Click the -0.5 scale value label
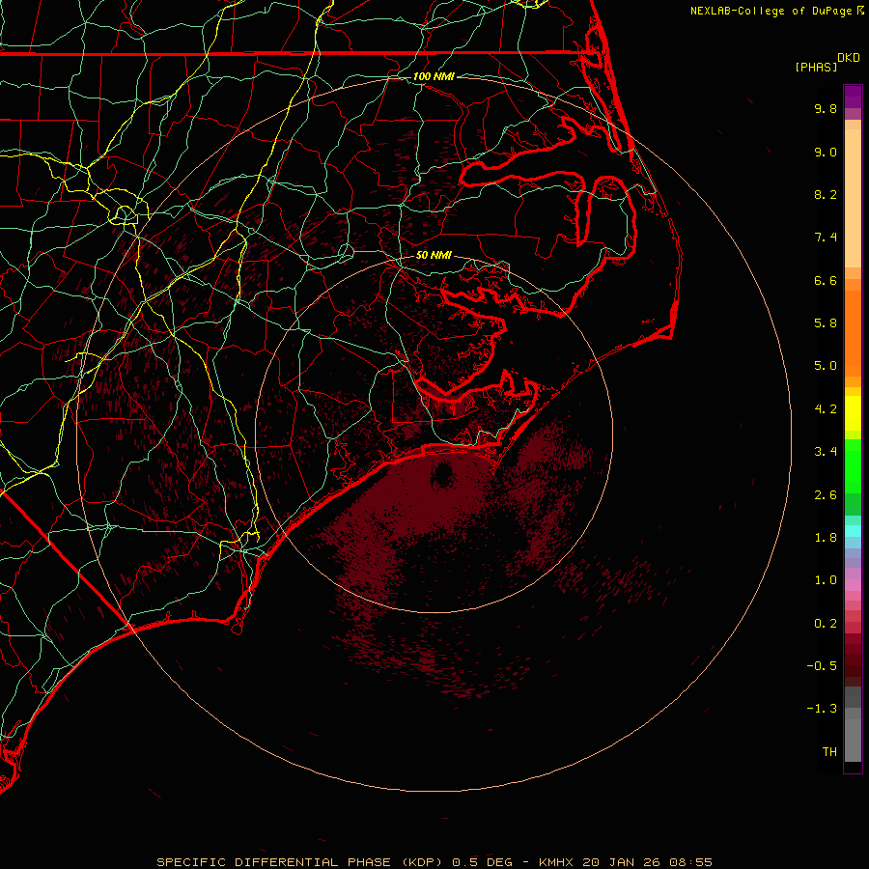The height and width of the screenshot is (869, 869). click(x=822, y=666)
